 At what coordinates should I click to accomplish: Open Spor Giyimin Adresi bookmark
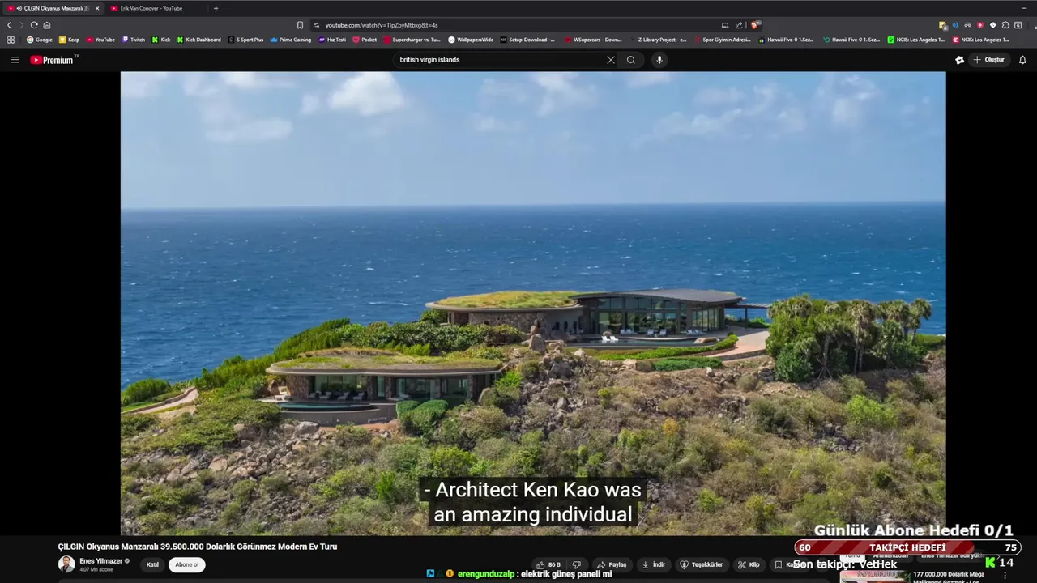pyautogui.click(x=722, y=40)
